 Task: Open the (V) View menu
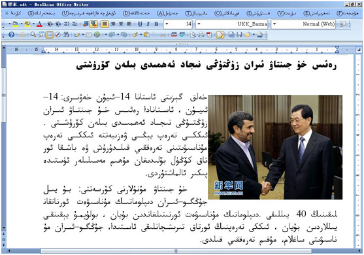click(287, 13)
